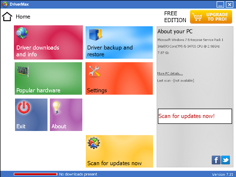Click the Home house icon
This screenshot has height=177, width=236.
click(7, 17)
